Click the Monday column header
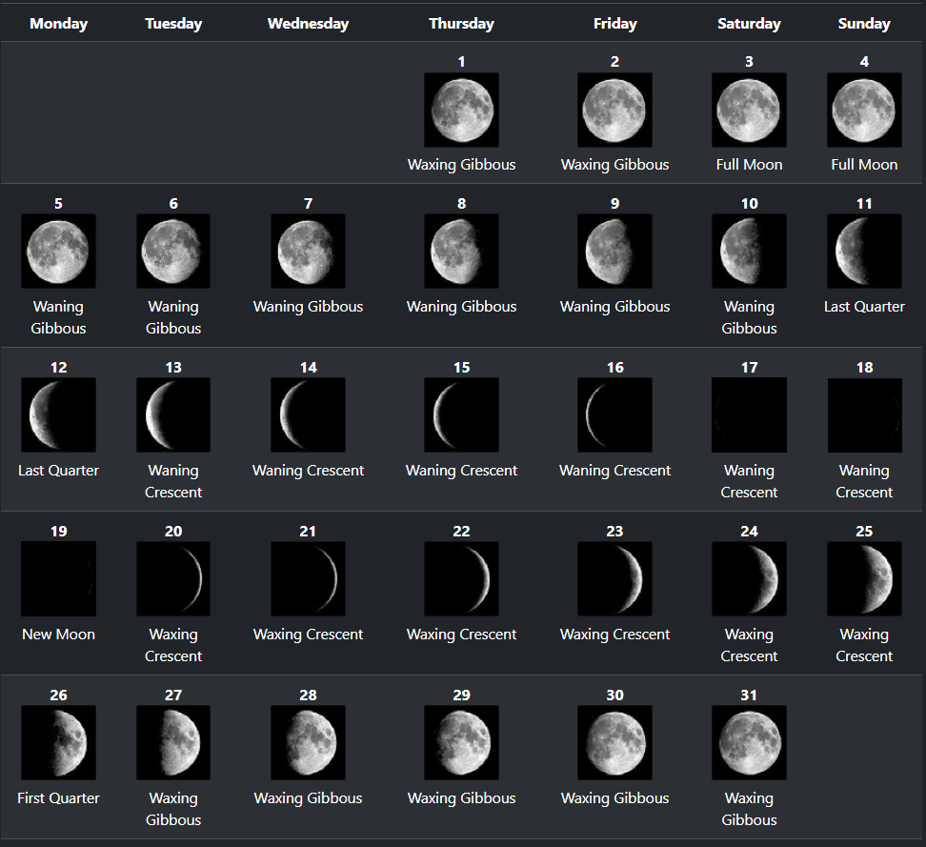This screenshot has width=926, height=847. [58, 24]
